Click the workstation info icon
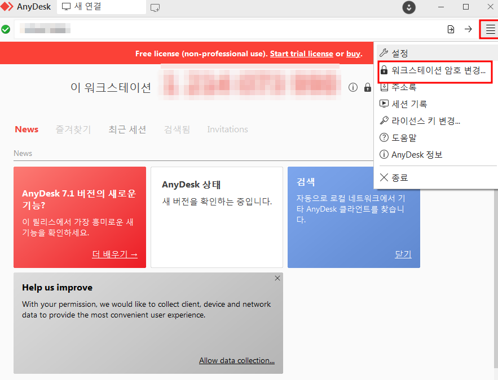The height and width of the screenshot is (380, 498). (x=353, y=87)
